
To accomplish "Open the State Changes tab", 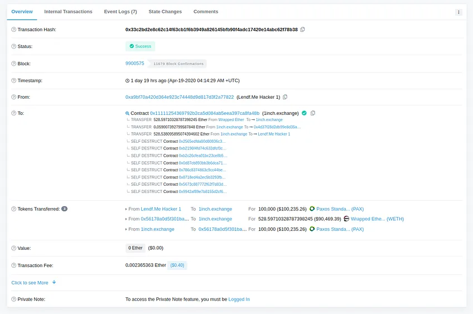I will (165, 12).
